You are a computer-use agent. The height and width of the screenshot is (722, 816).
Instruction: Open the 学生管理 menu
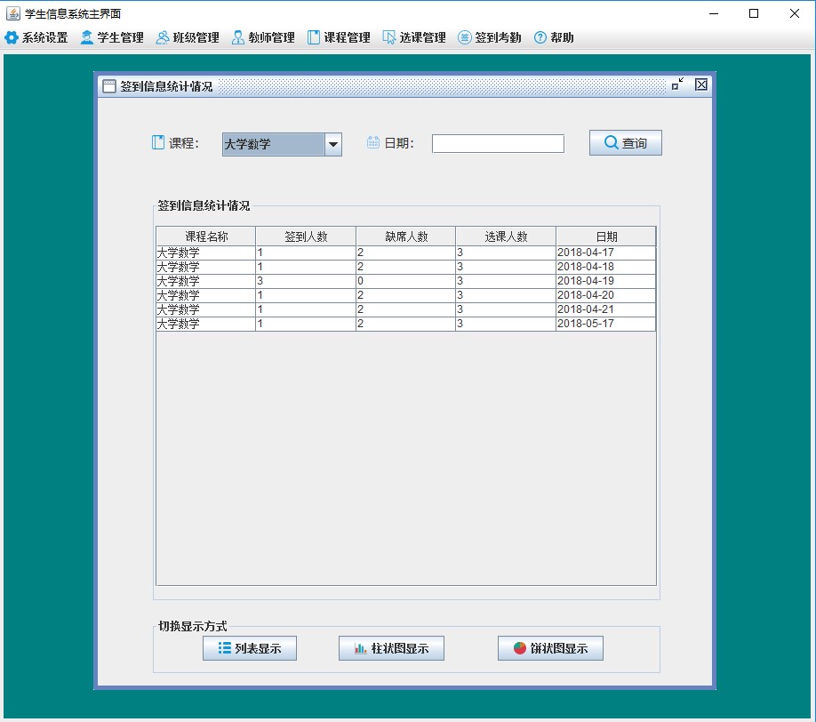[112, 37]
